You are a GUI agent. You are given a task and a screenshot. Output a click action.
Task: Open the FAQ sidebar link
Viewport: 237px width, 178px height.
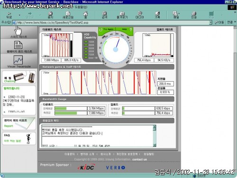7,135
